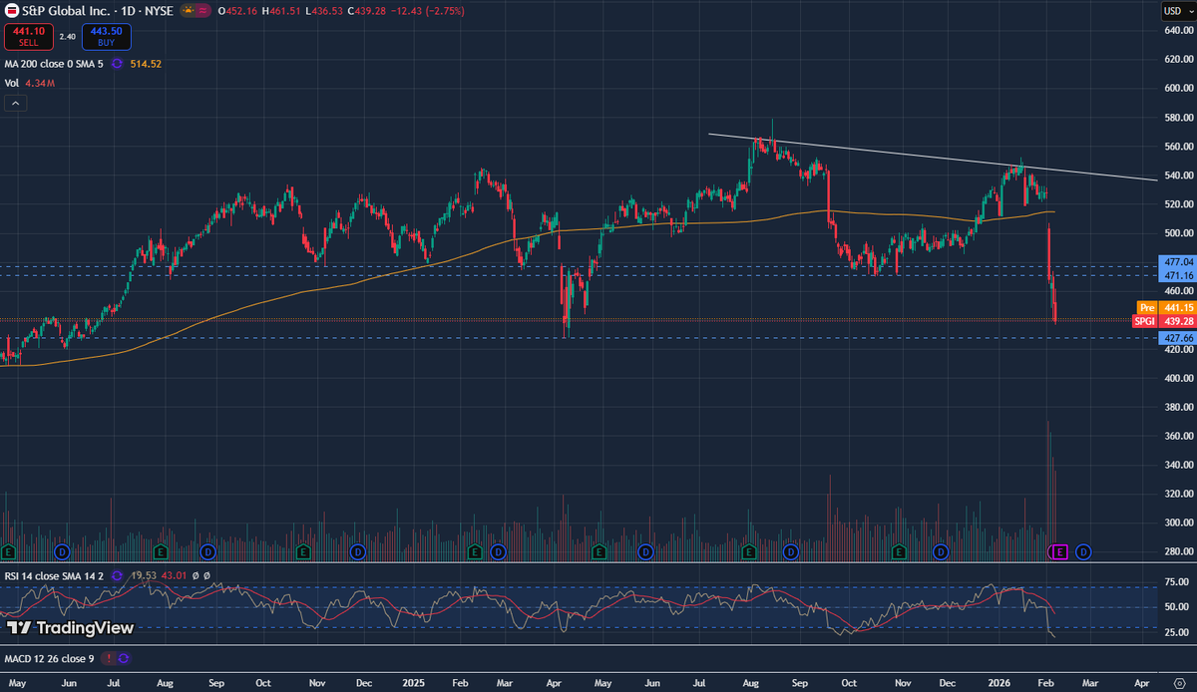Screen dimensions: 1197x692
Task: Click the 427.66 price line label
Action: point(1178,338)
